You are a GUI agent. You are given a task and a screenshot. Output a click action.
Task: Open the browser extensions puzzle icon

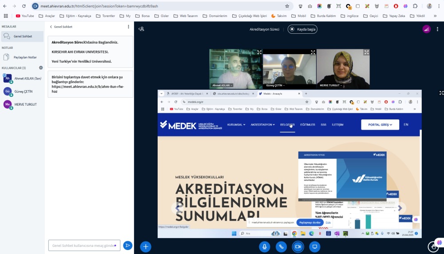pos(415,6)
